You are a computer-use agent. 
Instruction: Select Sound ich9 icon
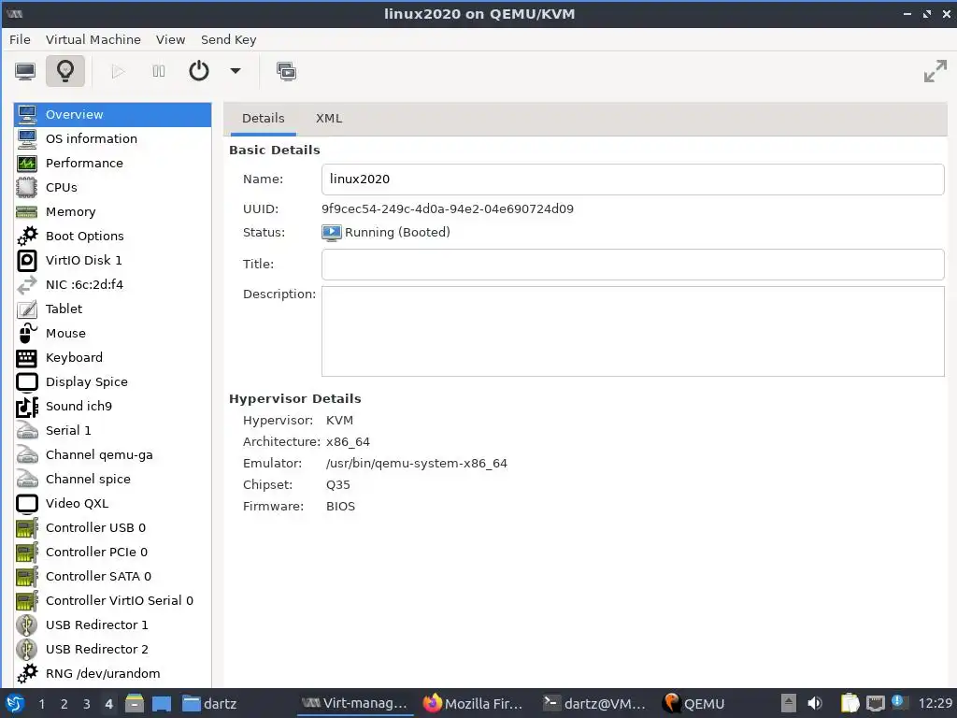pos(27,407)
